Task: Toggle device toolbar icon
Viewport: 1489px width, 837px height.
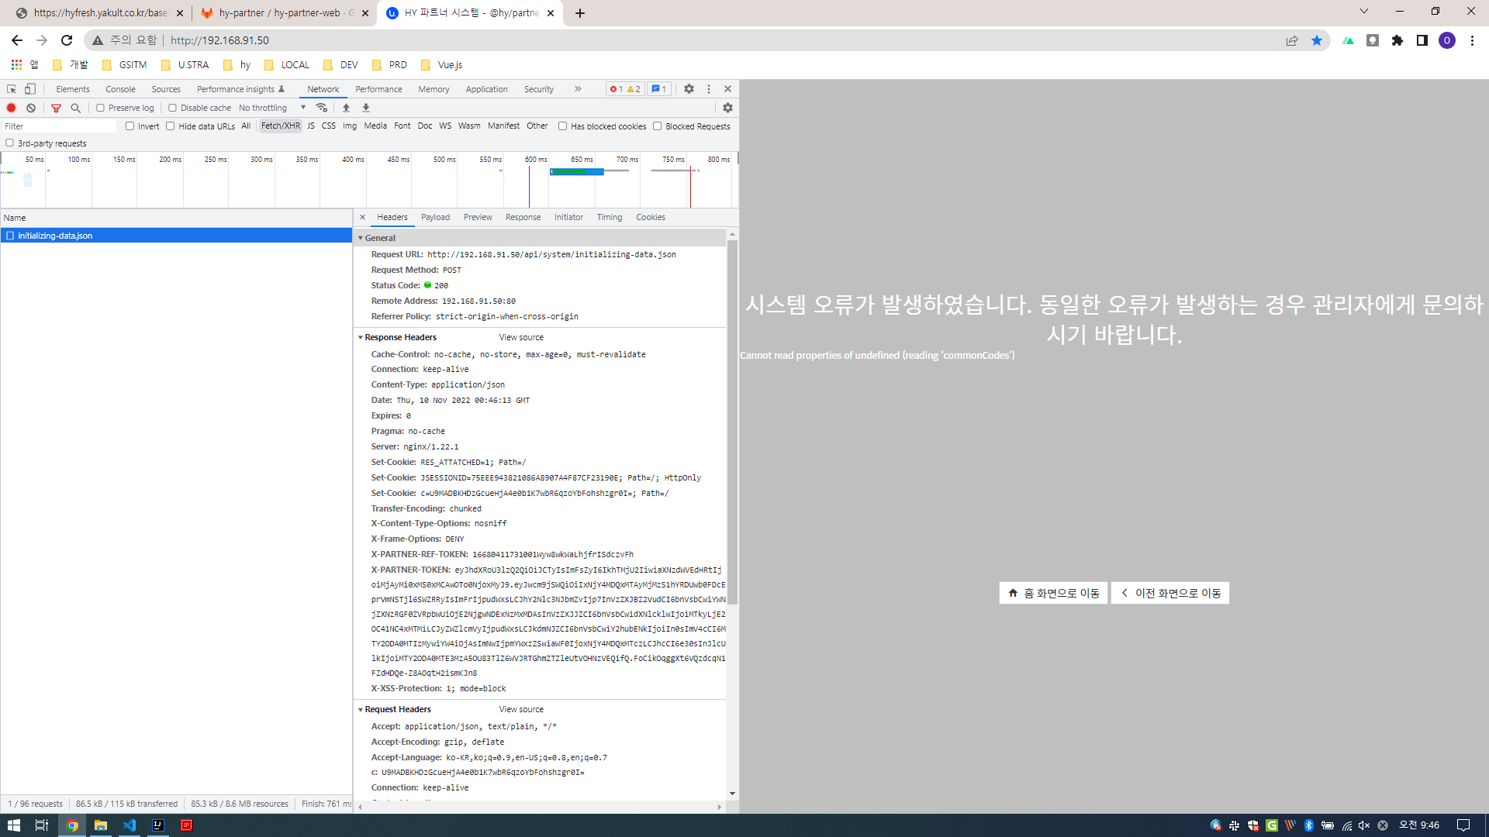Action: click(x=30, y=89)
